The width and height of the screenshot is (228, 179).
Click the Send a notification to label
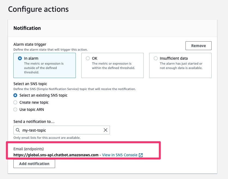point(34,122)
